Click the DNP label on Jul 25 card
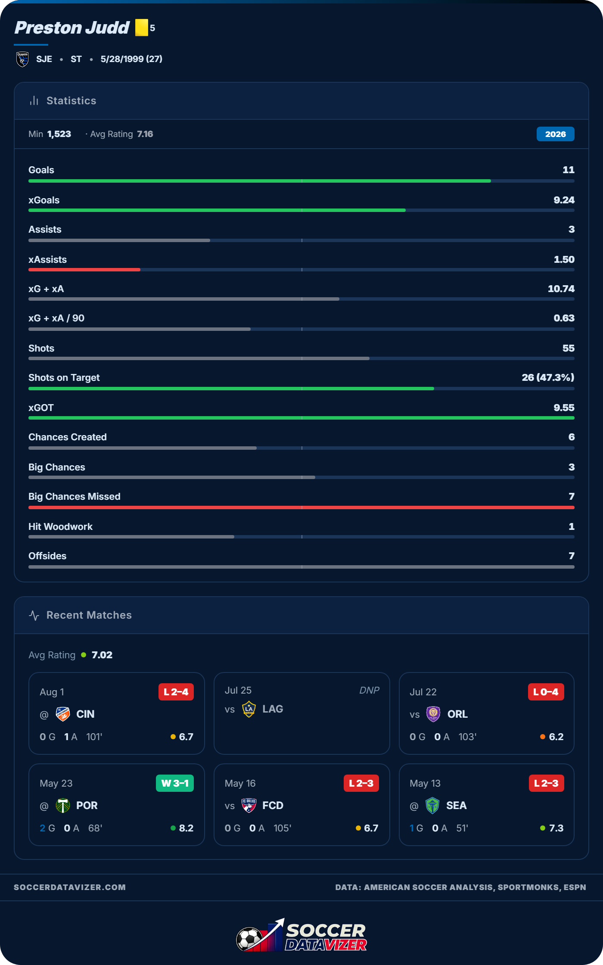This screenshot has height=965, width=603. (369, 690)
